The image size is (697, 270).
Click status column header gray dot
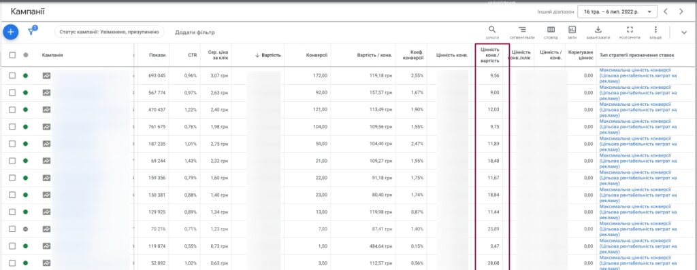25,55
